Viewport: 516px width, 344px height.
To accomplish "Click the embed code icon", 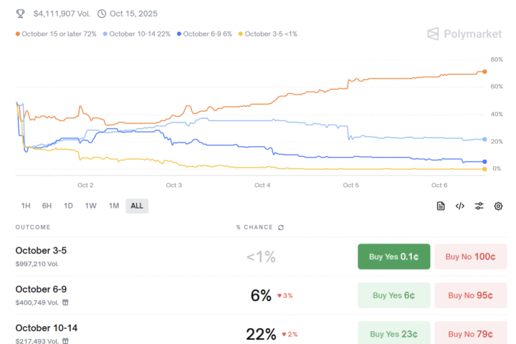I will point(460,206).
